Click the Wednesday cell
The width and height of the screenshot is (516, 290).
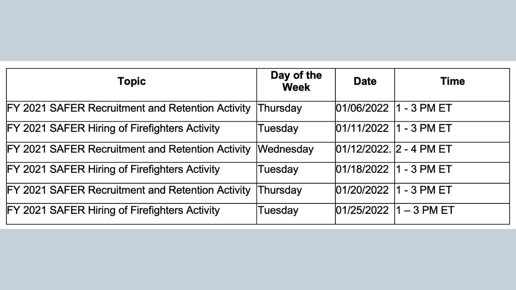coord(286,149)
